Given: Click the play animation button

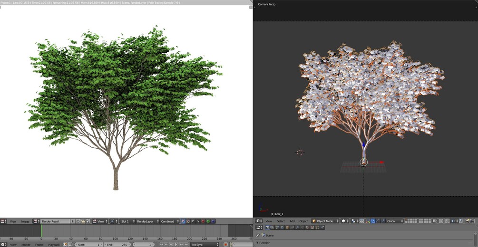Looking at the screenshot, I should [x=176, y=245].
